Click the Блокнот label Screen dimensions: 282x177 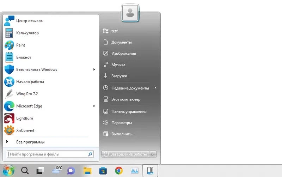[24, 57]
